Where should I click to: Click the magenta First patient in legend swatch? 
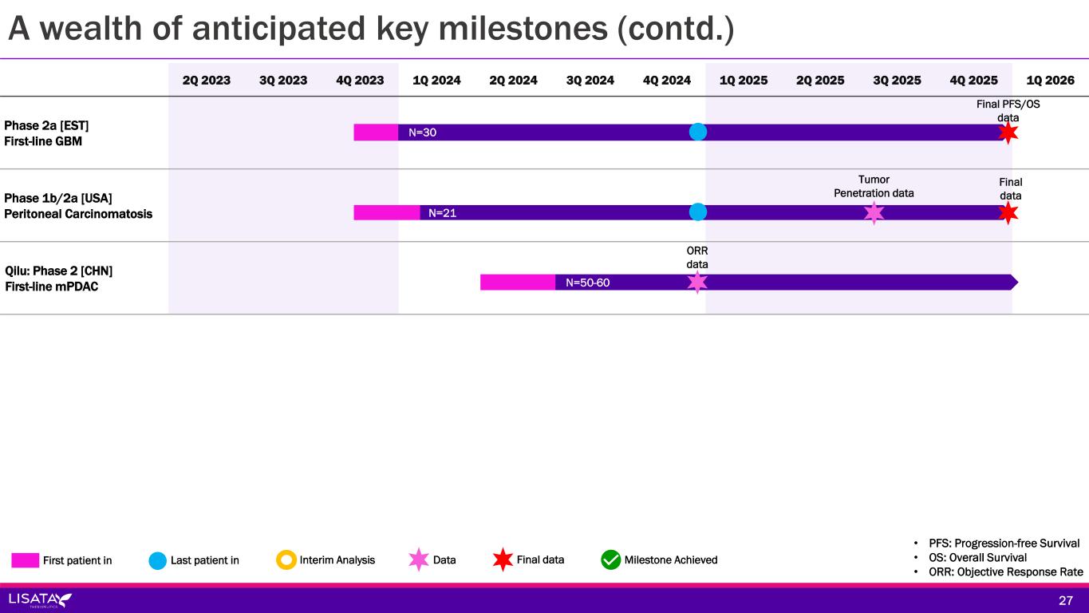pyautogui.click(x=25, y=560)
